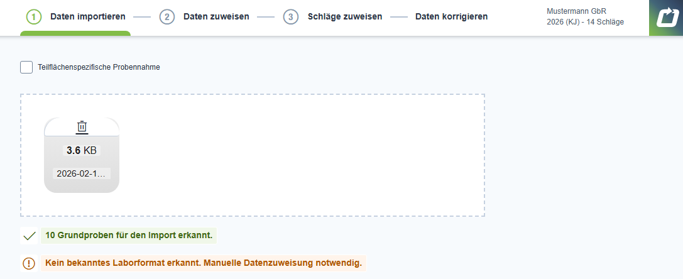Select the 2026 (KJ) - 14 Schläge label
Image resolution: width=683 pixels, height=279 pixels.
(586, 23)
